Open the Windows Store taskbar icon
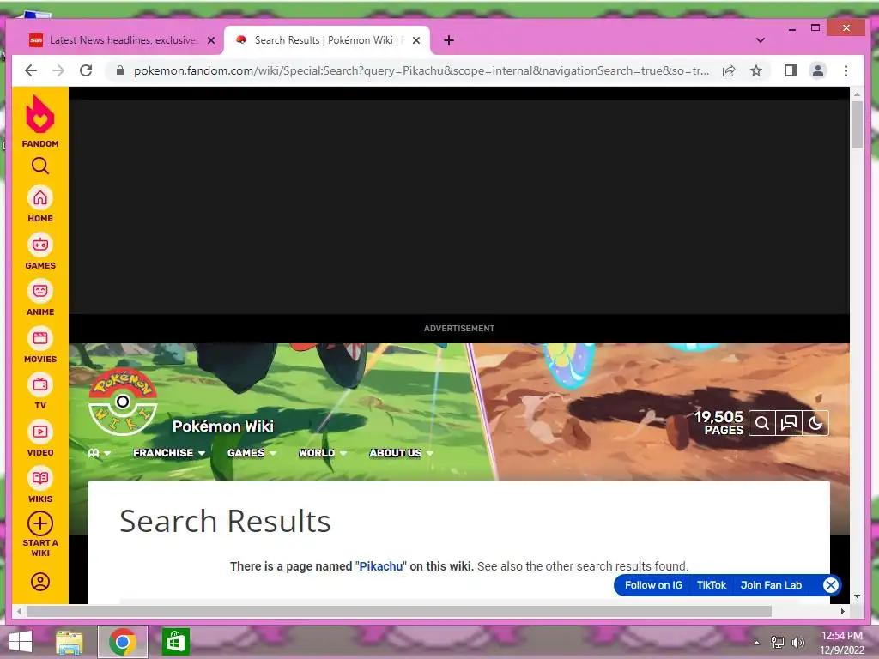Screen dimensions: 879x659 coord(175,642)
